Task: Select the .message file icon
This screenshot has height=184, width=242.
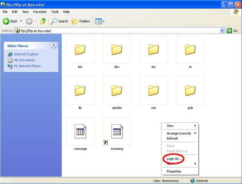Action: (80, 131)
